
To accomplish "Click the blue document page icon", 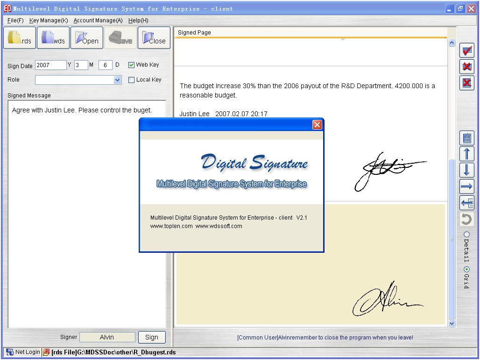I will coord(467,138).
